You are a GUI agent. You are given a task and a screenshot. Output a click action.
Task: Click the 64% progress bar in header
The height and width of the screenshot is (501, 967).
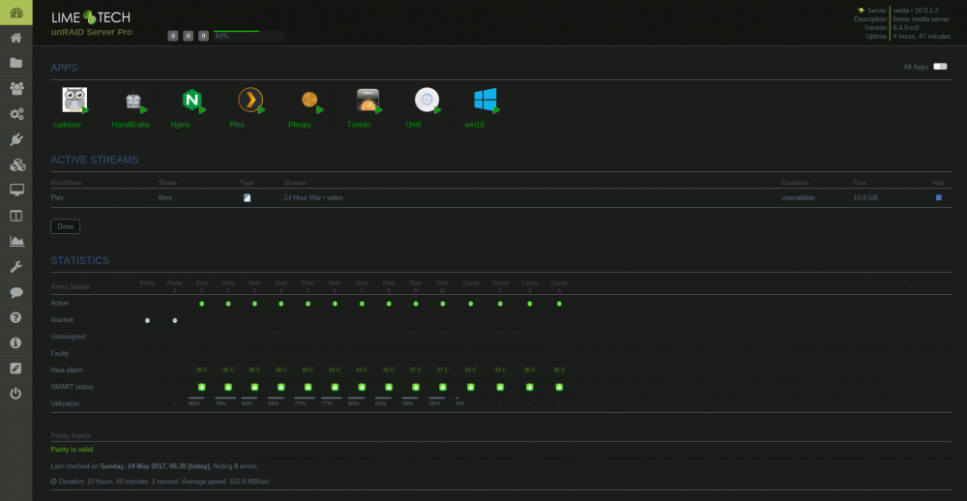pos(249,36)
